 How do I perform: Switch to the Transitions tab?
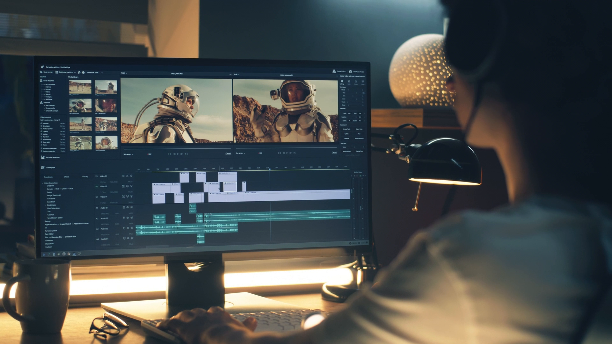[48, 177]
